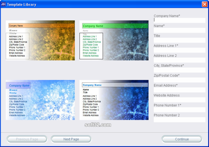This screenshot has height=147, width=209.
Task: Click the Previous Page button
Action: (x=27, y=139)
